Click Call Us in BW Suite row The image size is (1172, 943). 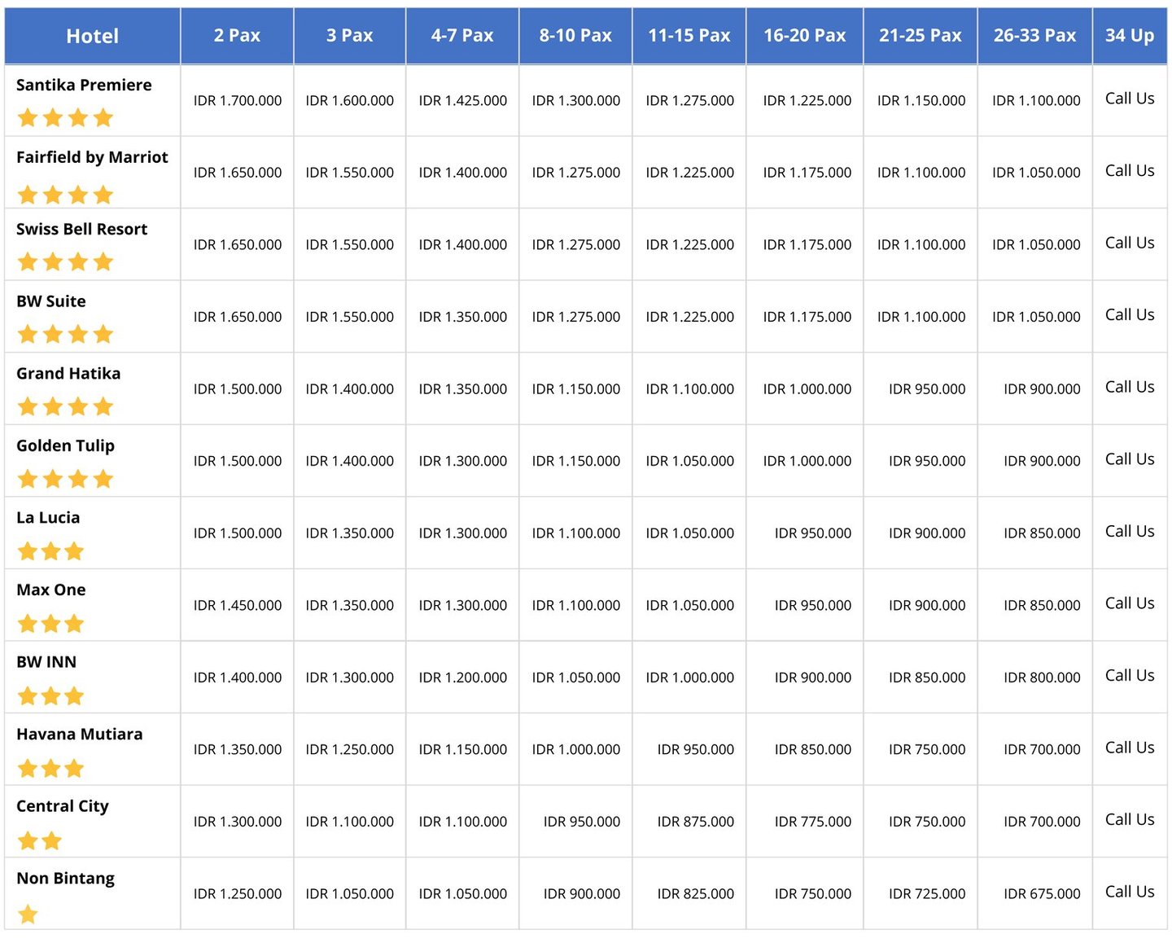(x=1130, y=315)
